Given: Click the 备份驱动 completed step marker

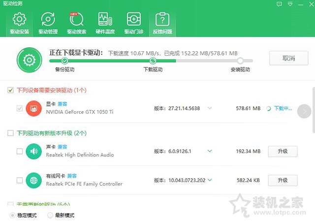Looking at the screenshot, I should 64,61.
